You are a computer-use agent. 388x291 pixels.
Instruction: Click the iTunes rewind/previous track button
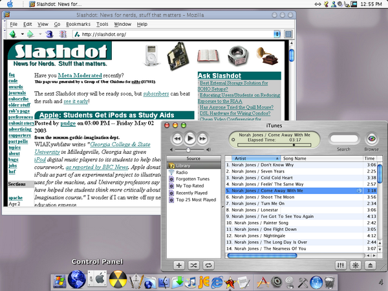[x=176, y=138]
